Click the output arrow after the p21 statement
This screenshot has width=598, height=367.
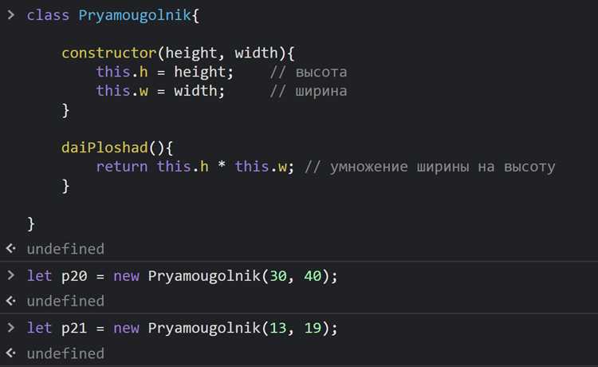pyautogui.click(x=11, y=353)
